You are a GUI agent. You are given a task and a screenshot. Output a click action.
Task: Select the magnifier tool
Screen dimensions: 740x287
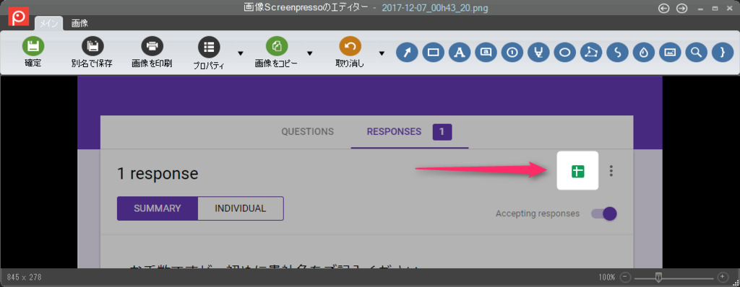click(x=695, y=53)
